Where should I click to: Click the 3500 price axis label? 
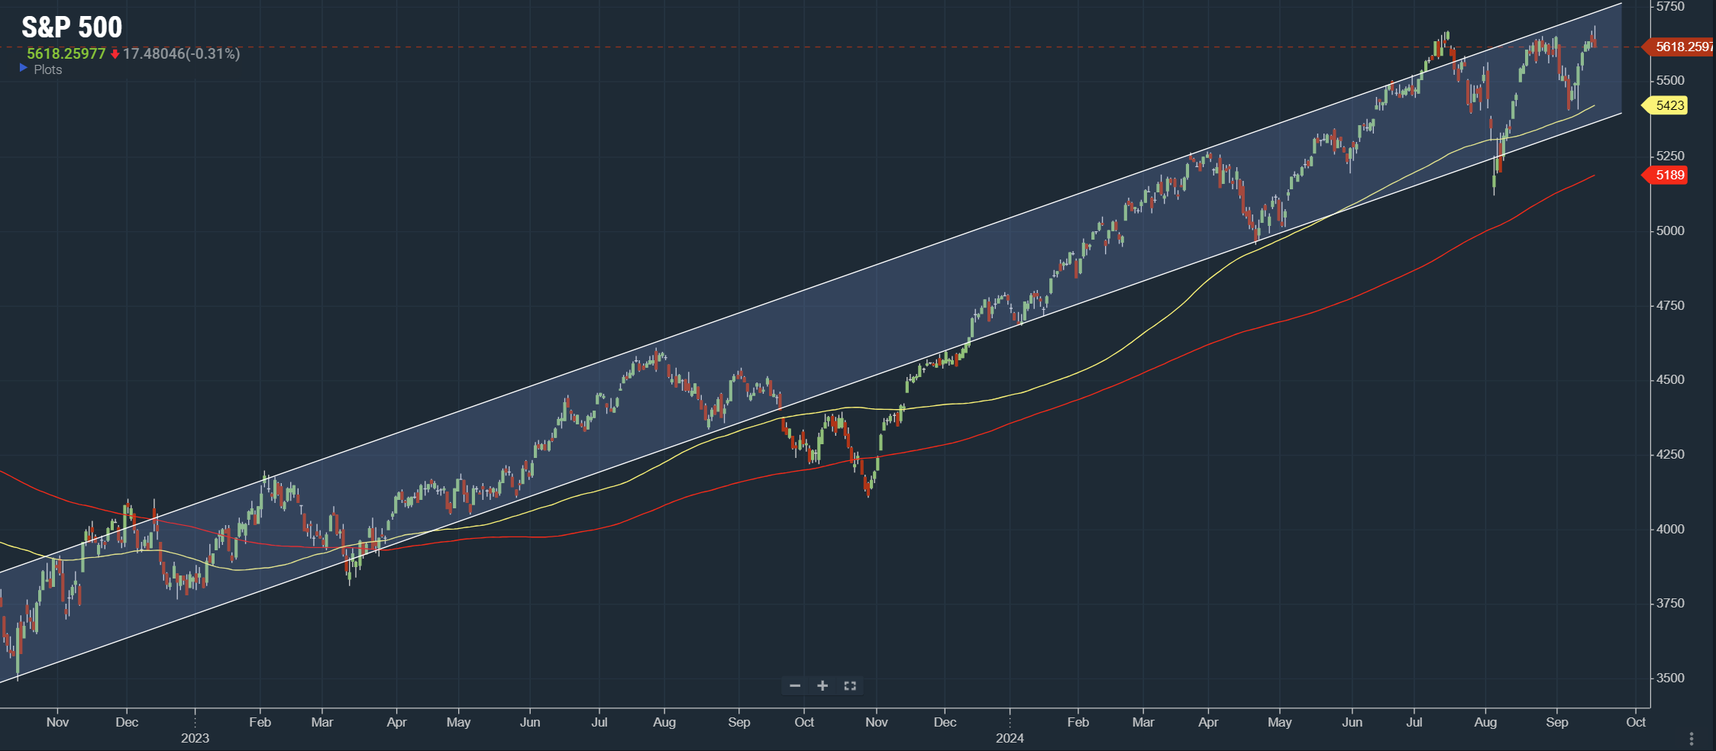click(x=1670, y=678)
